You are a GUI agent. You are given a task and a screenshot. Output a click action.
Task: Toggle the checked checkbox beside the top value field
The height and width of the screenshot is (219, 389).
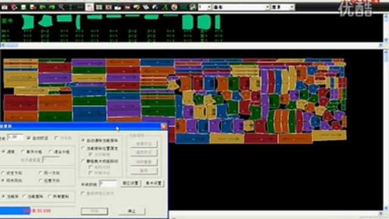tap(29, 138)
